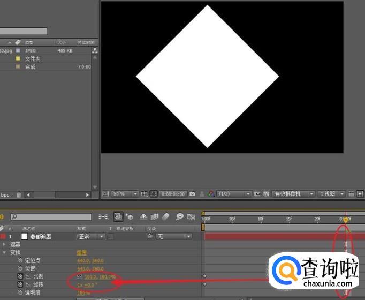Toggle the rotation (旋转) stopwatch
This screenshot has height=300, width=365.
pyautogui.click(x=20, y=284)
